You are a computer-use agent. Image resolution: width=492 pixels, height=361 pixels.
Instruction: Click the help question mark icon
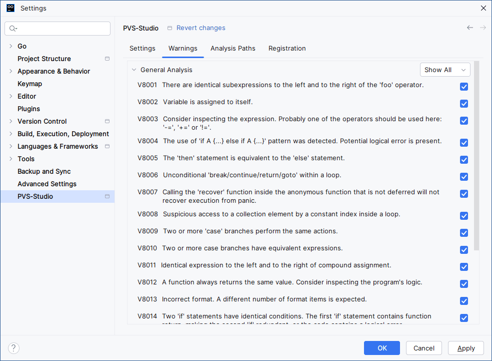14,348
